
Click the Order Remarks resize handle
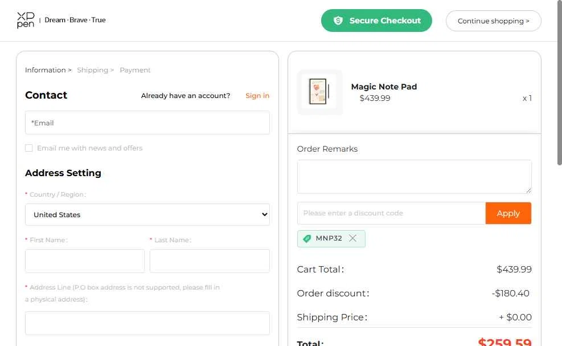[x=528, y=190]
